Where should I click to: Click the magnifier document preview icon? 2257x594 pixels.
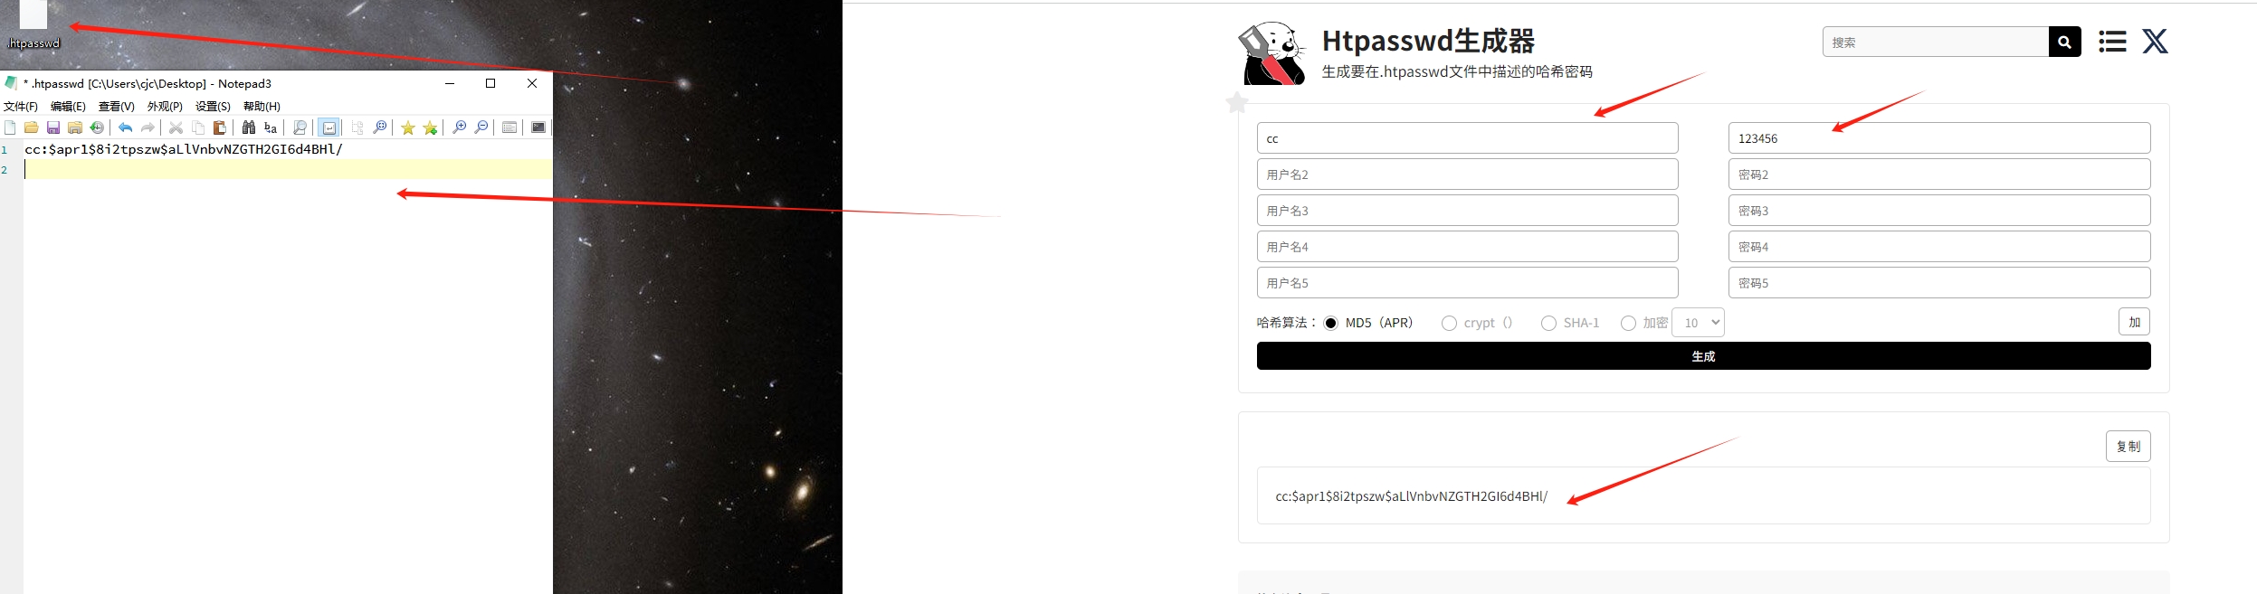(300, 127)
